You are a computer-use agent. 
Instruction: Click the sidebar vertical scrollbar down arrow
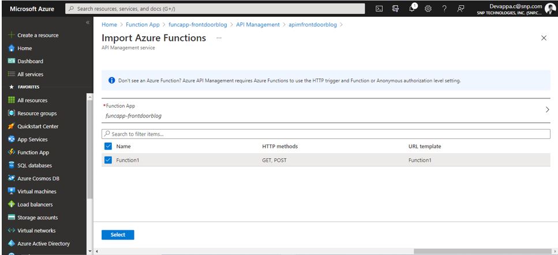tap(89, 251)
